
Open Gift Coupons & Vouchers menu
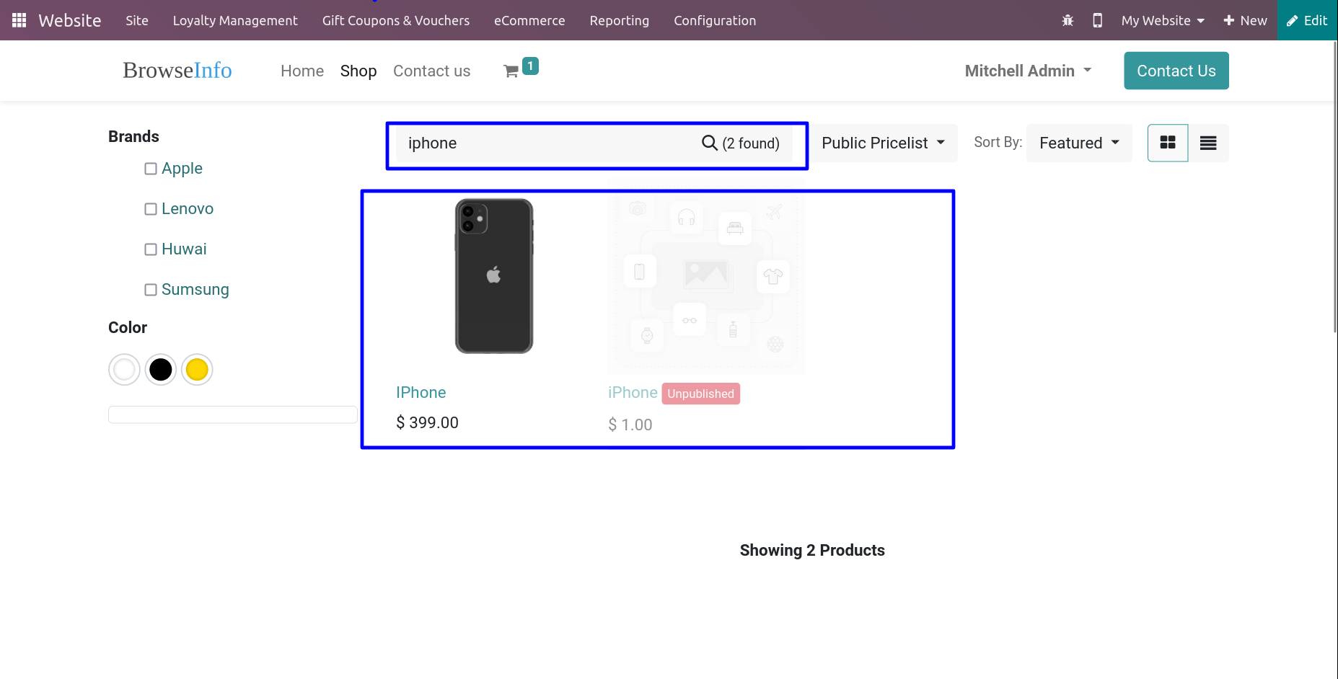(396, 20)
